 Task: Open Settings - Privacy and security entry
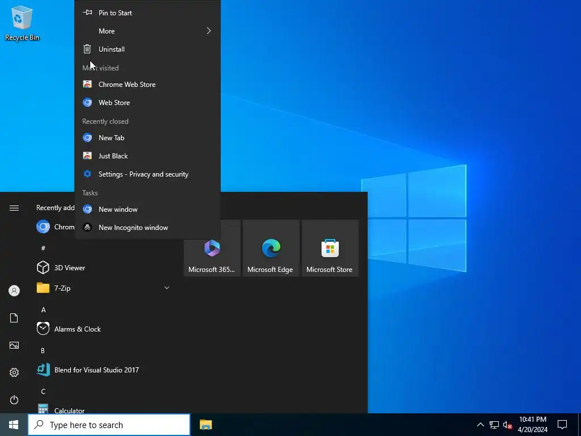[148, 174]
